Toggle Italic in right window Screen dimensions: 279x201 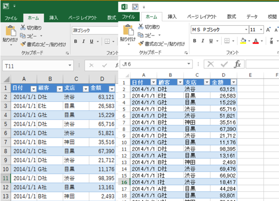(x=203, y=41)
